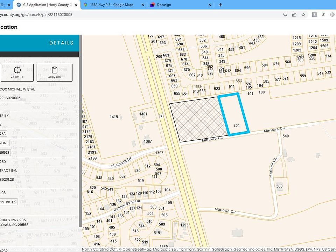
Task: Close the Docusign tab
Action: pos(210,5)
